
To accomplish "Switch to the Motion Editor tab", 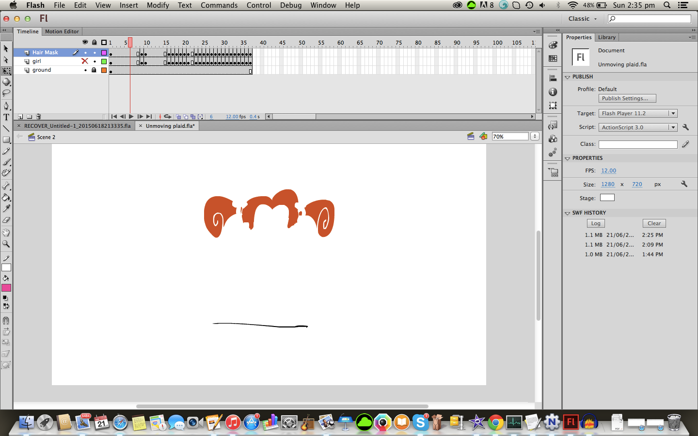I will tap(62, 31).
